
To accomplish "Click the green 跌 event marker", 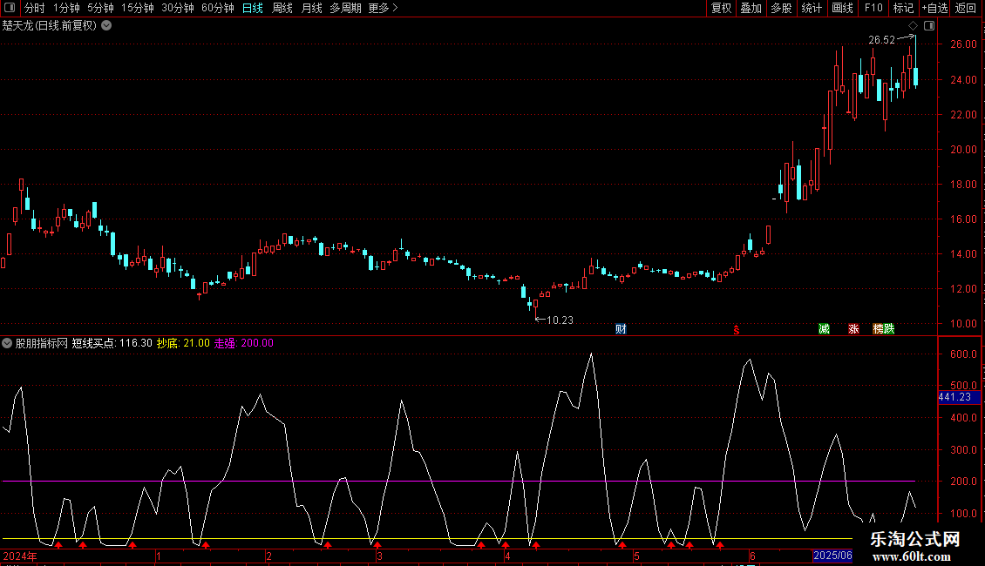I will (x=889, y=329).
